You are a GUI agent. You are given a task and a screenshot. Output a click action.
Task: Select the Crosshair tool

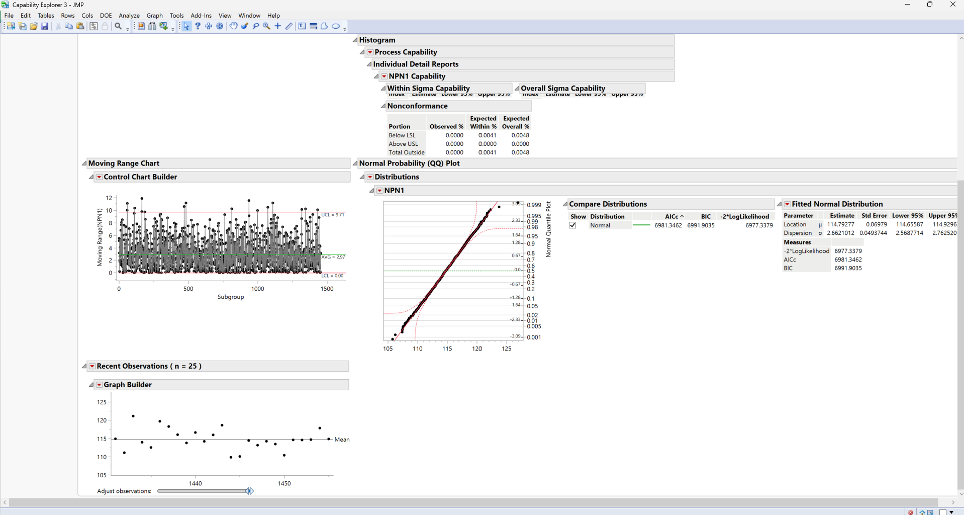[x=277, y=26]
